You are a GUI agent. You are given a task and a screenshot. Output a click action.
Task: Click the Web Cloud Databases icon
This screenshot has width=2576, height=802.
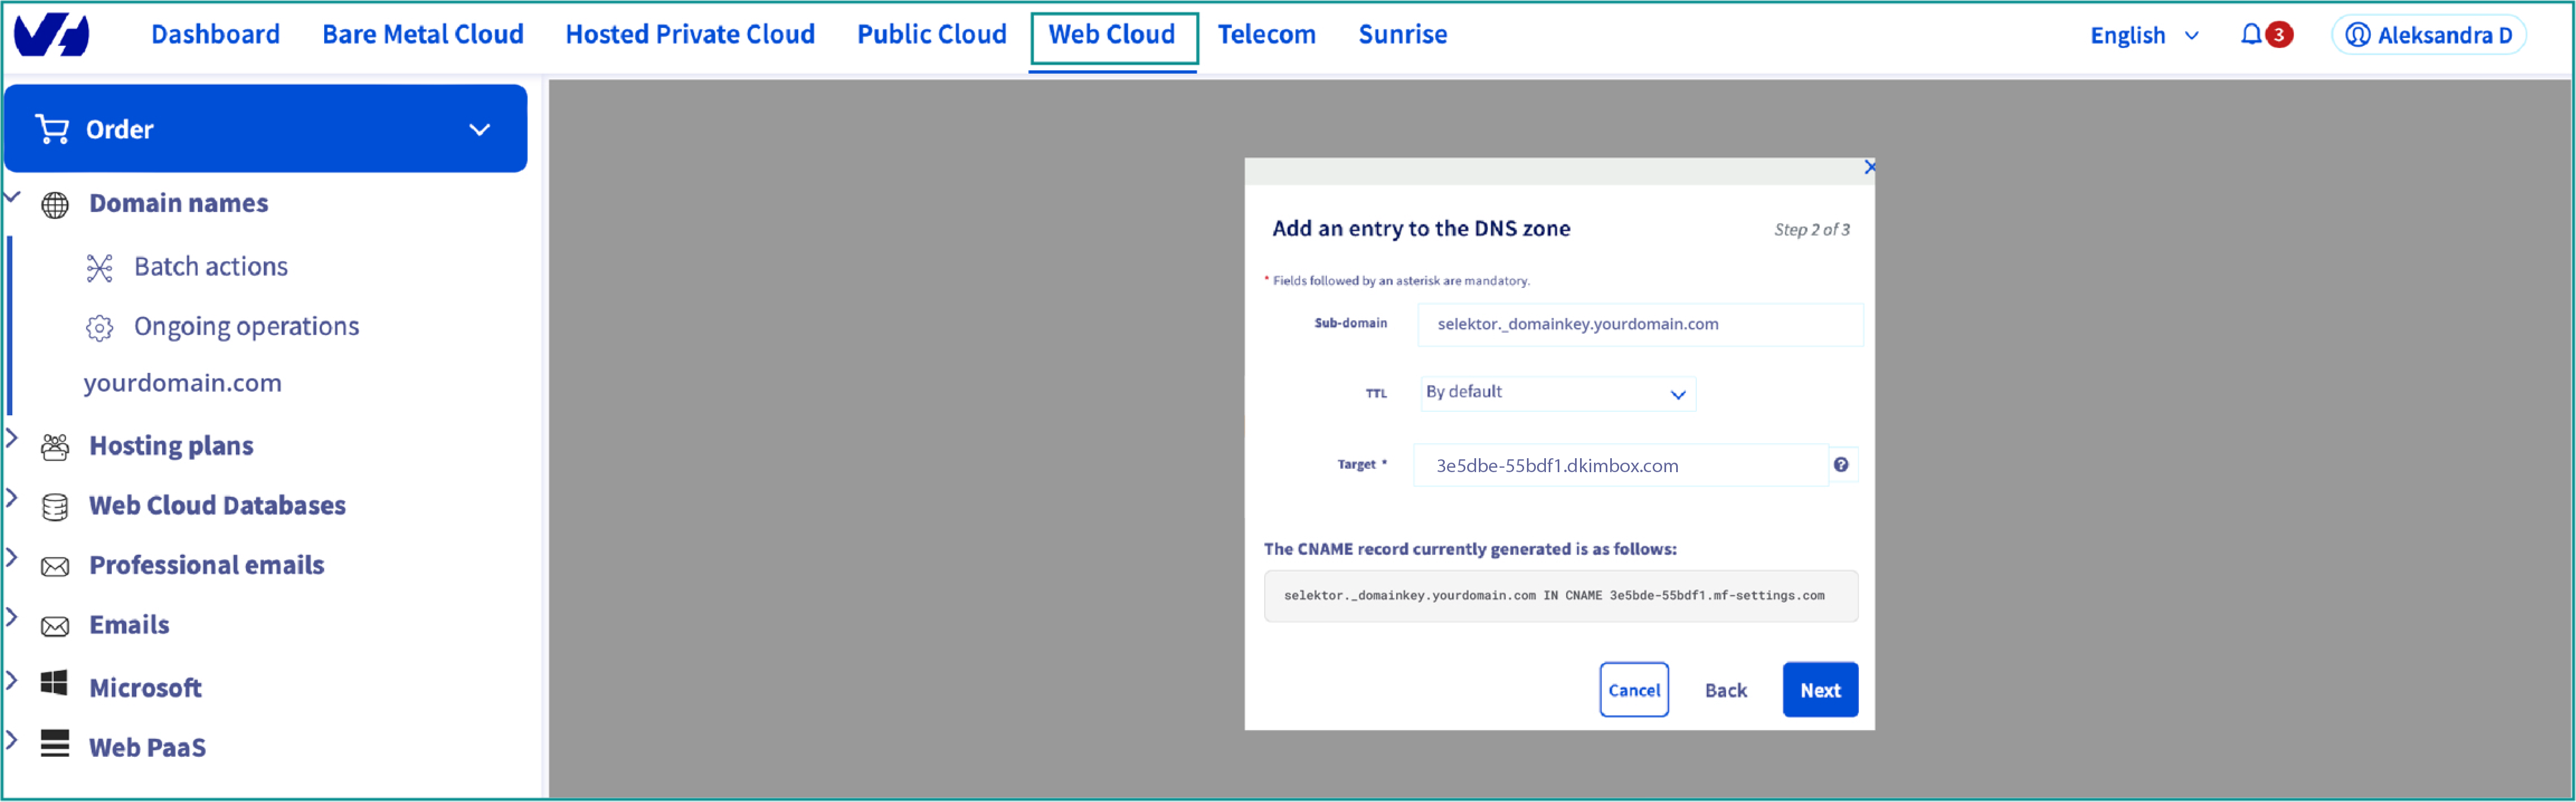coord(55,506)
